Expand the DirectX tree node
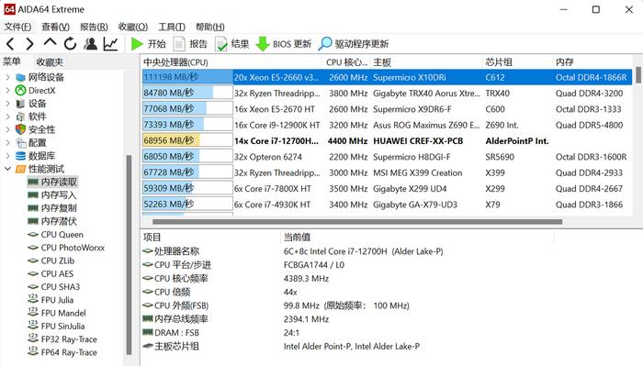643x366 pixels. tap(7, 90)
